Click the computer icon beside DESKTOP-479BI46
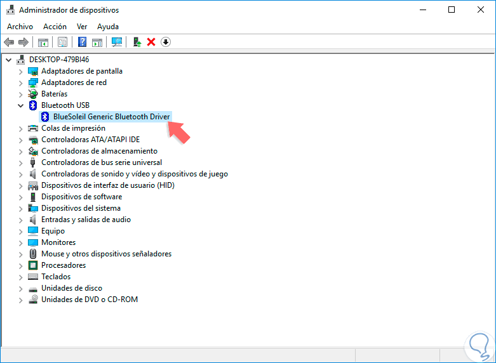This screenshot has height=363, width=496. tap(21, 60)
